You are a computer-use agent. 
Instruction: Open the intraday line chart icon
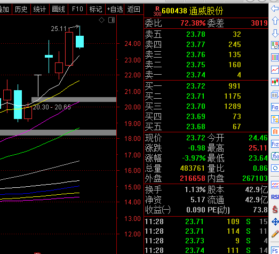275,69
